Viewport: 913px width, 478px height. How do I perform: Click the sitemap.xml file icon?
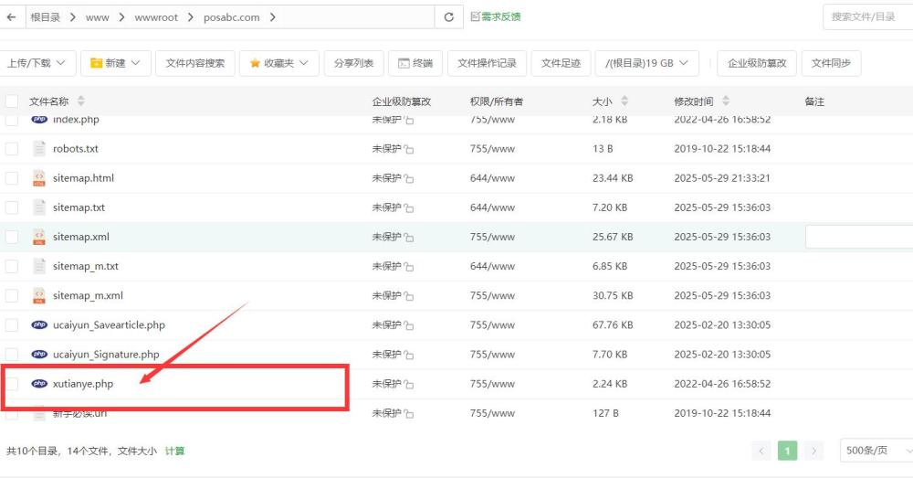[x=39, y=237]
